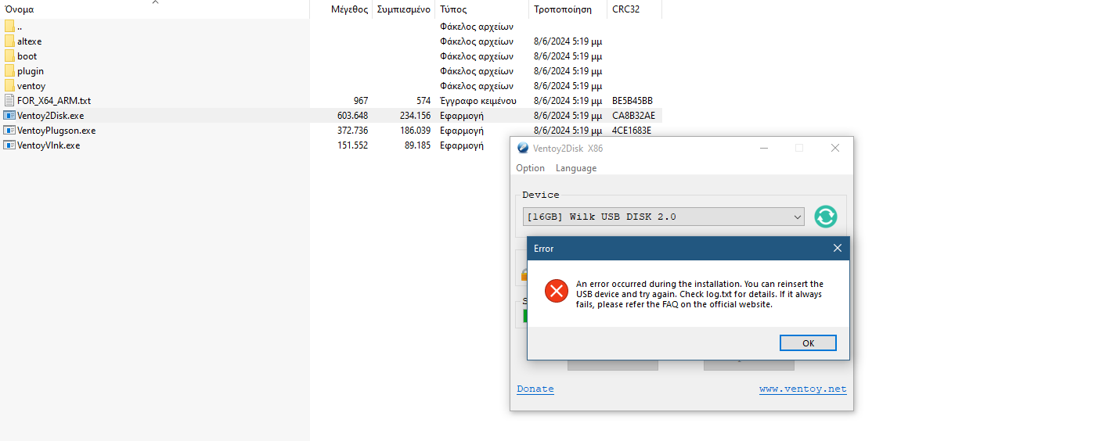Click the compressed size value 89.185

(x=418, y=145)
